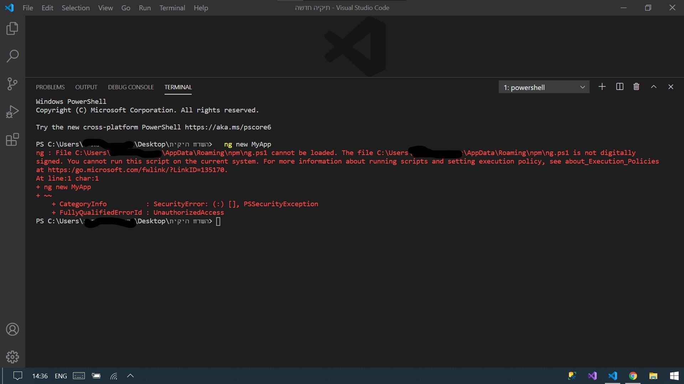Click the terminal prompt cursor area
Image resolution: width=684 pixels, height=384 pixels.
point(218,222)
